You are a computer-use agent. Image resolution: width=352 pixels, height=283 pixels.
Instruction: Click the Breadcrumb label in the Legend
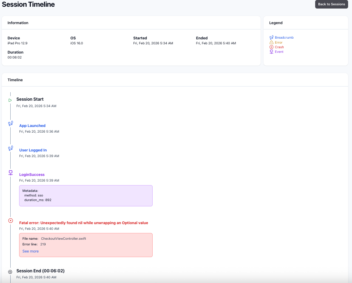284,37
